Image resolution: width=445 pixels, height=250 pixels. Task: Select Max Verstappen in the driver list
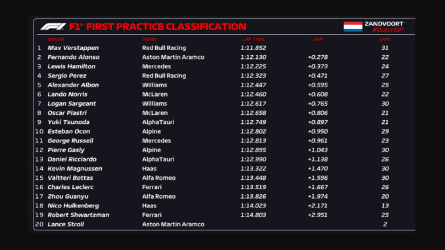(73, 48)
